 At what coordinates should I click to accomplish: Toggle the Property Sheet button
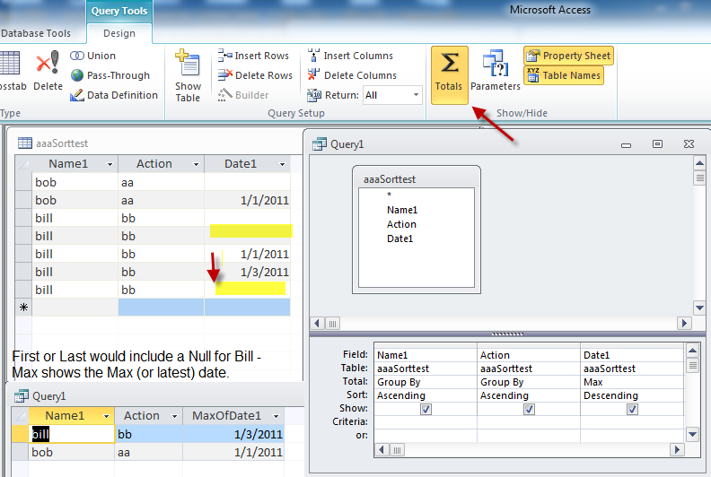(568, 56)
